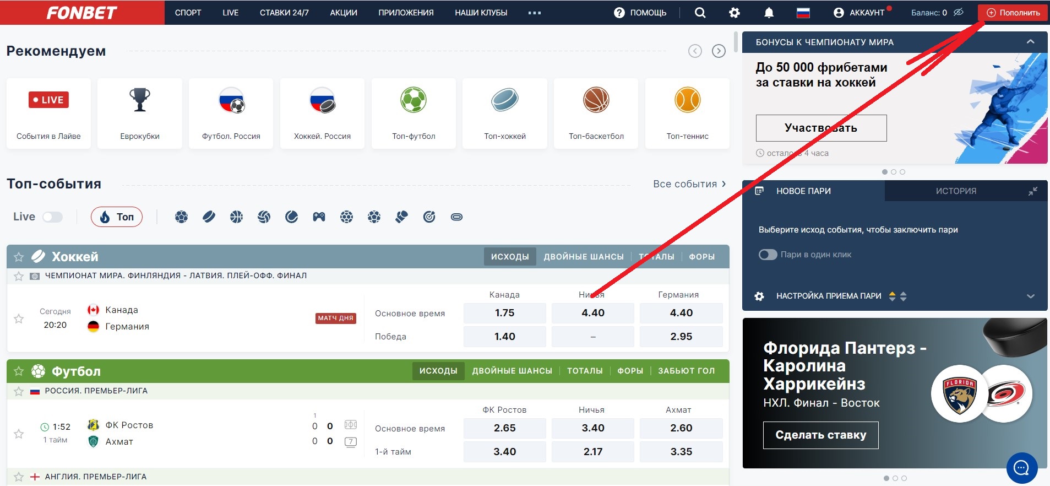Enable Пари в один клик switch
The image size is (1050, 486).
(768, 255)
